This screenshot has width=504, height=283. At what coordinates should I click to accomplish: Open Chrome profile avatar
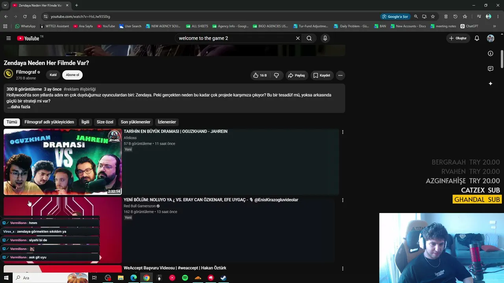(489, 17)
